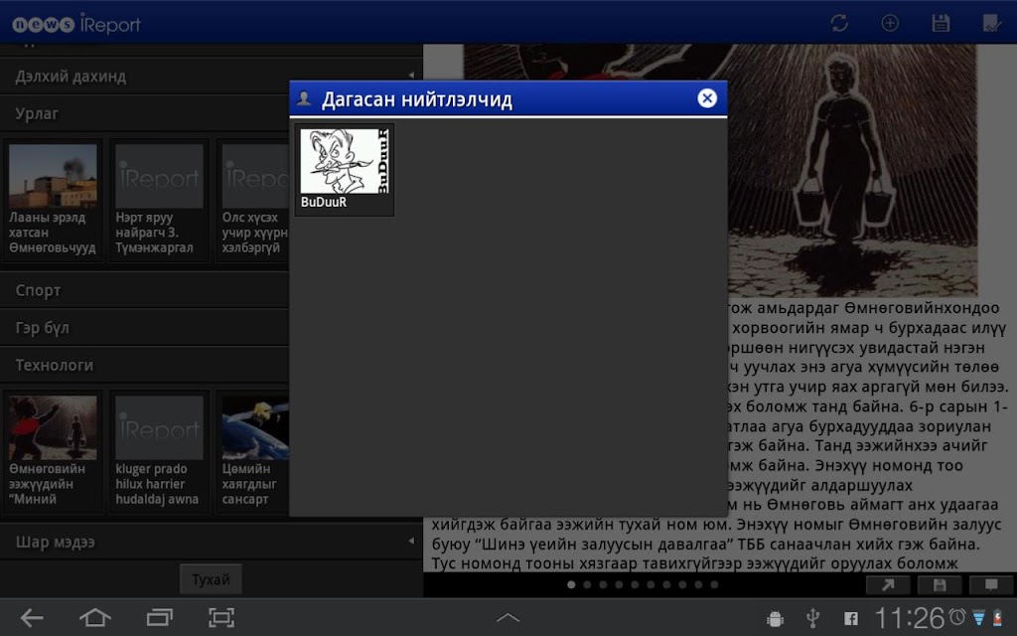Select the last page indicator dot
The height and width of the screenshot is (636, 1017).
click(x=714, y=584)
